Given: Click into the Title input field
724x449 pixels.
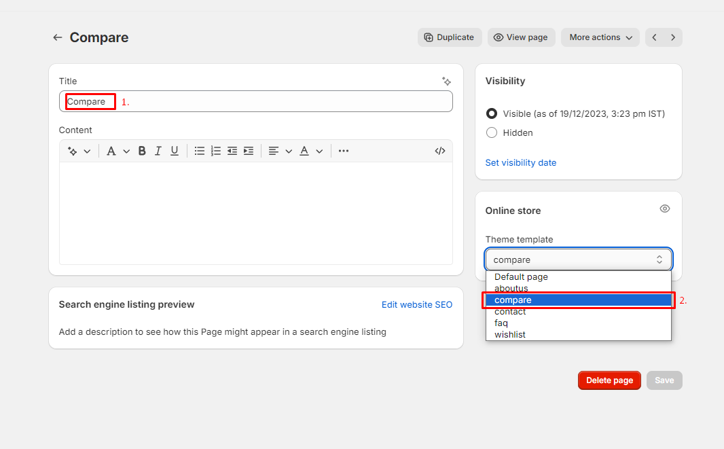Looking at the screenshot, I should [x=256, y=101].
